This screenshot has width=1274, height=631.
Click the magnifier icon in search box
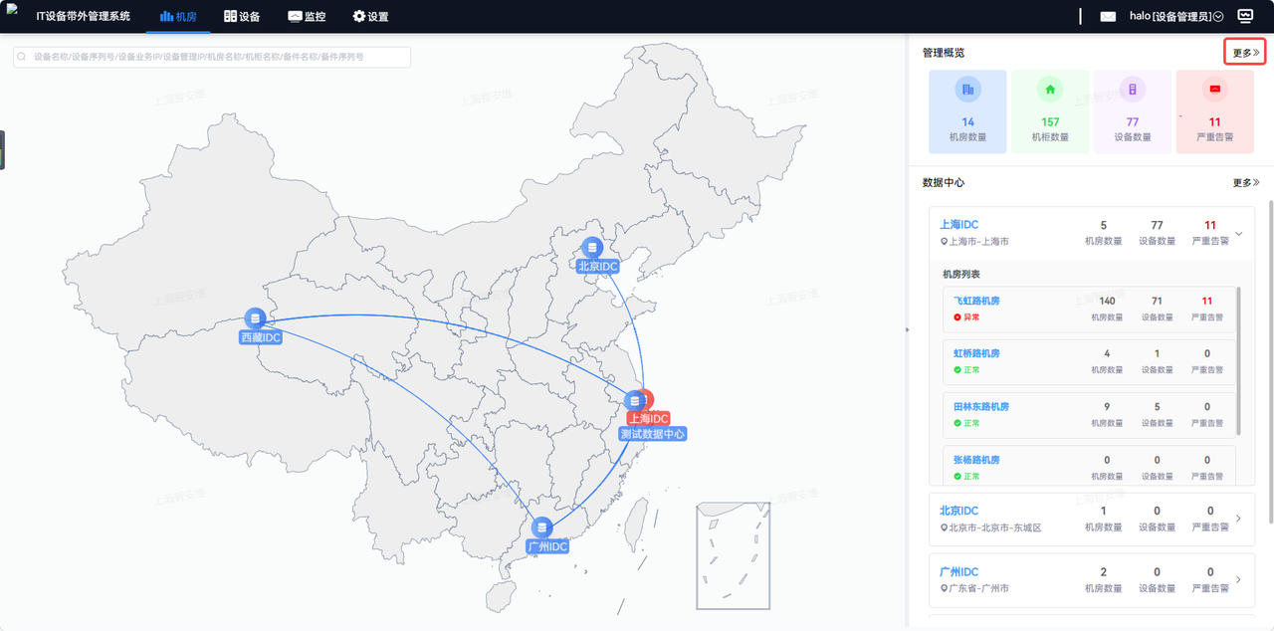[22, 57]
